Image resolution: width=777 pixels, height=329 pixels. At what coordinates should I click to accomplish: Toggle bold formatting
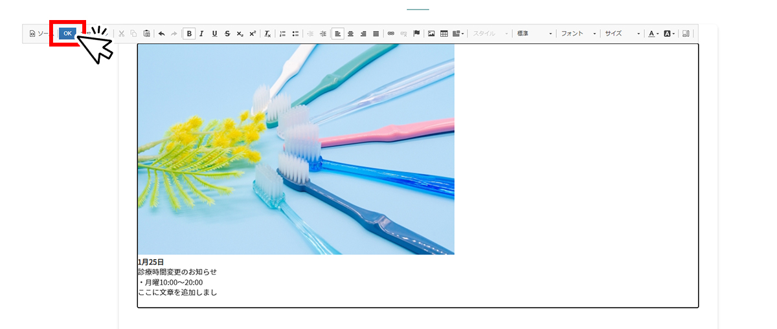189,34
